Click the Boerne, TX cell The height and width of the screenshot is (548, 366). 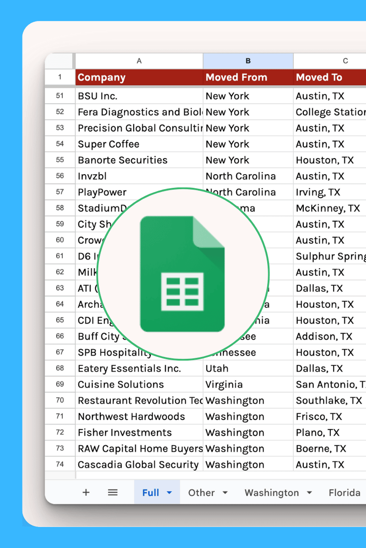click(x=330, y=448)
